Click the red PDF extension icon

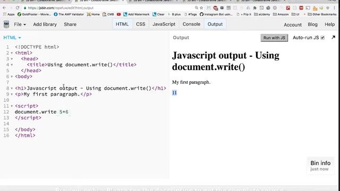288,8
